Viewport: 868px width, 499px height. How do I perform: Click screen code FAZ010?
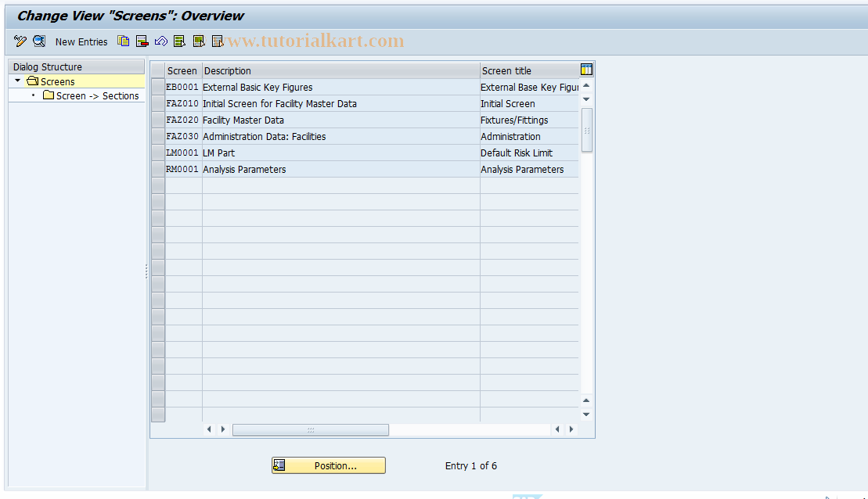(182, 103)
